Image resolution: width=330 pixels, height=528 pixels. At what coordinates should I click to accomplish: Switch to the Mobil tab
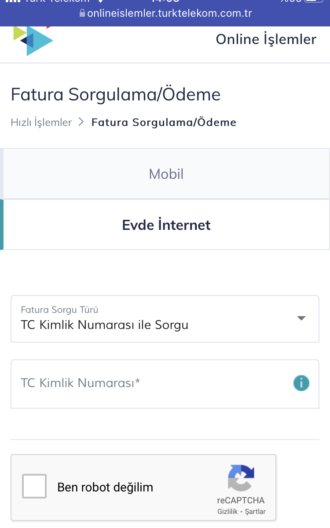click(166, 174)
